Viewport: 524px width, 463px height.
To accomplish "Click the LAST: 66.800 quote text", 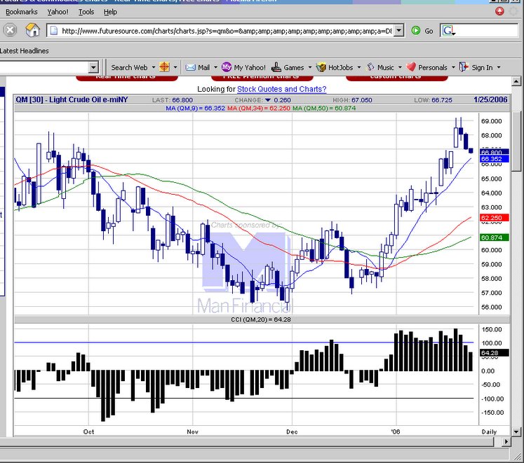I will click(x=173, y=100).
